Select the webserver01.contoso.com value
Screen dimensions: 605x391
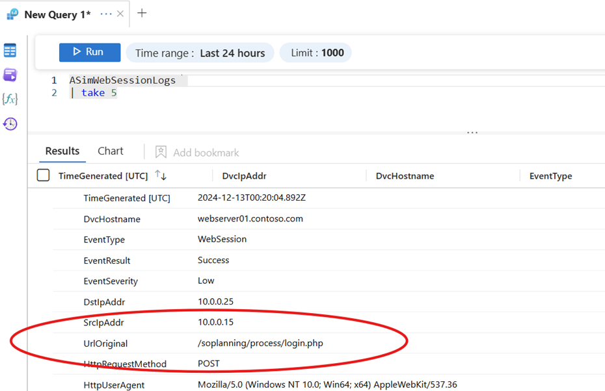(x=250, y=218)
